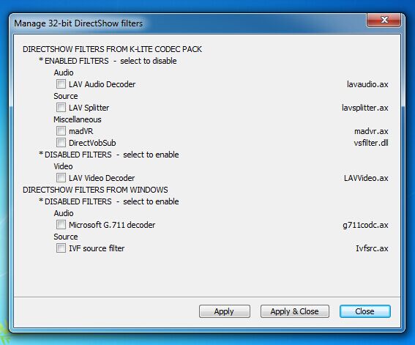Click the Manage 32-bit DirectShow filters title

point(78,23)
